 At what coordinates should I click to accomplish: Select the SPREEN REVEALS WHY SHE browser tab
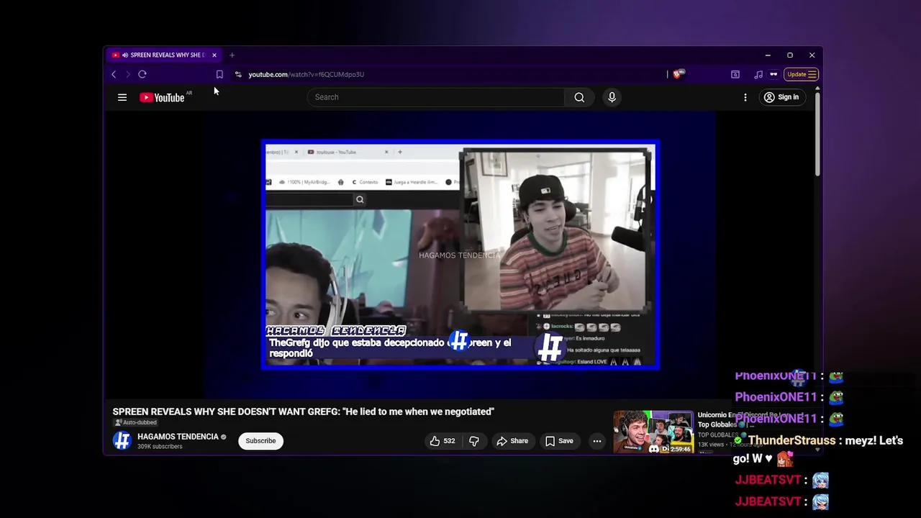164,55
